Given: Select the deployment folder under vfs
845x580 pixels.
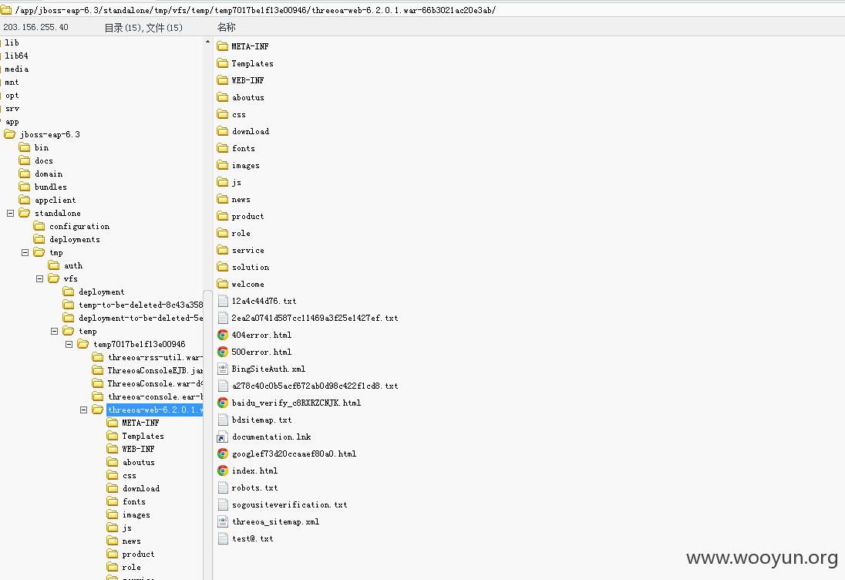Looking at the screenshot, I should tap(101, 292).
